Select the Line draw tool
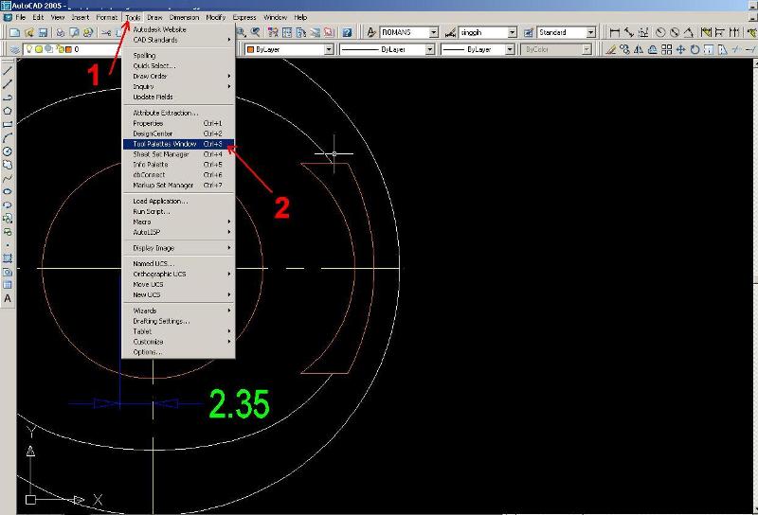This screenshot has width=758, height=515. click(x=8, y=71)
